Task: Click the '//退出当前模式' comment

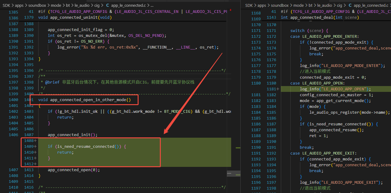Action: click(315, 188)
